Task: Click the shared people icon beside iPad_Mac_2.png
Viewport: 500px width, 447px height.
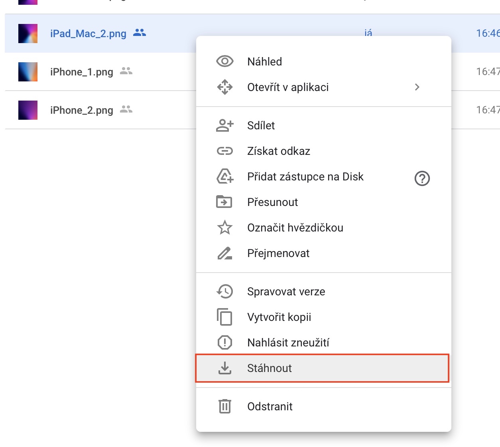Action: [x=140, y=33]
